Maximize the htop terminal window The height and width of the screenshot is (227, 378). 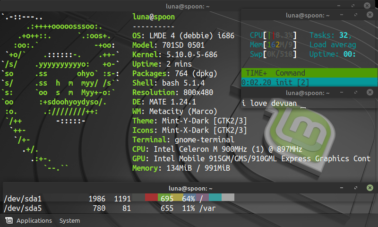356,15
